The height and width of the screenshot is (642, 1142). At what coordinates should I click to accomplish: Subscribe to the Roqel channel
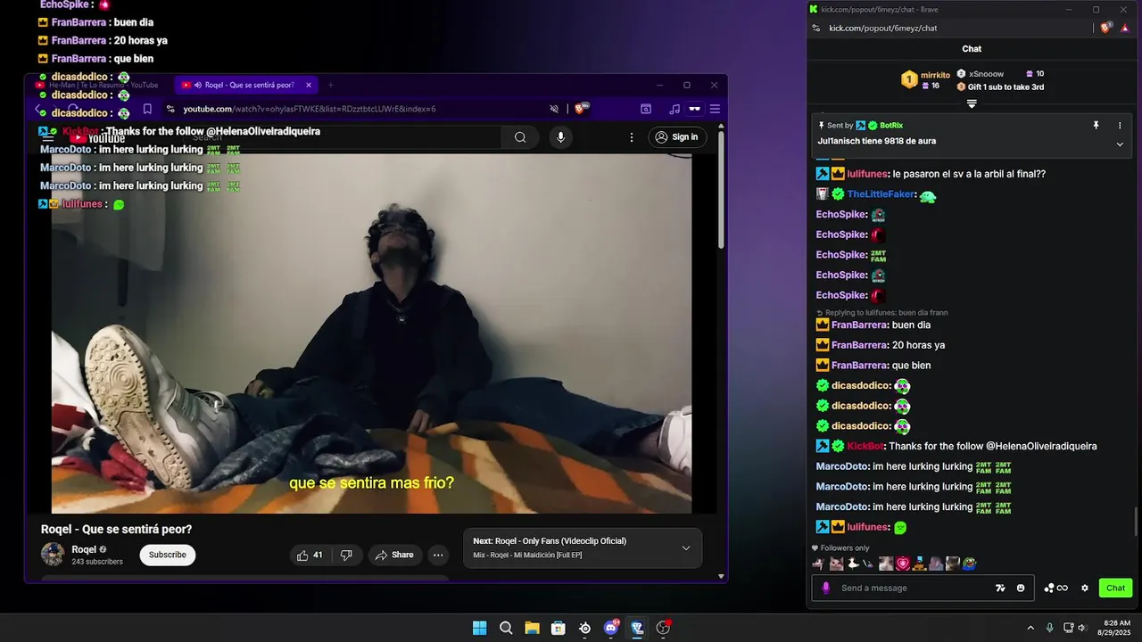[x=167, y=555]
